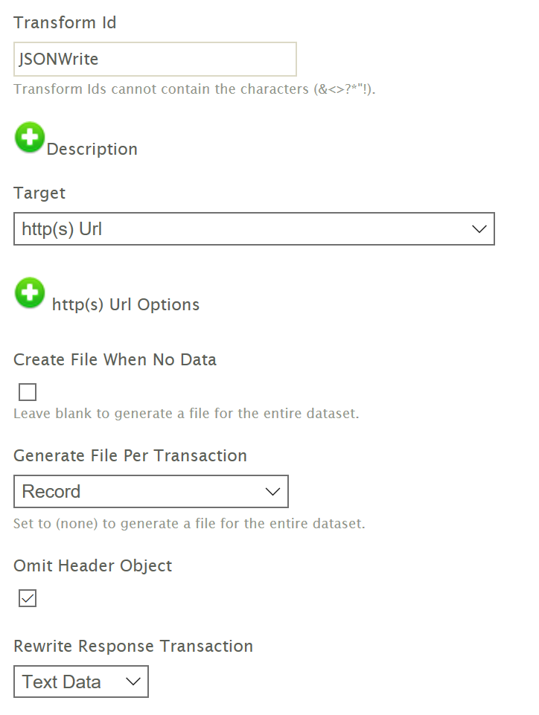The height and width of the screenshot is (715, 539).
Task: Click the Transform Id field label
Action: click(x=65, y=22)
